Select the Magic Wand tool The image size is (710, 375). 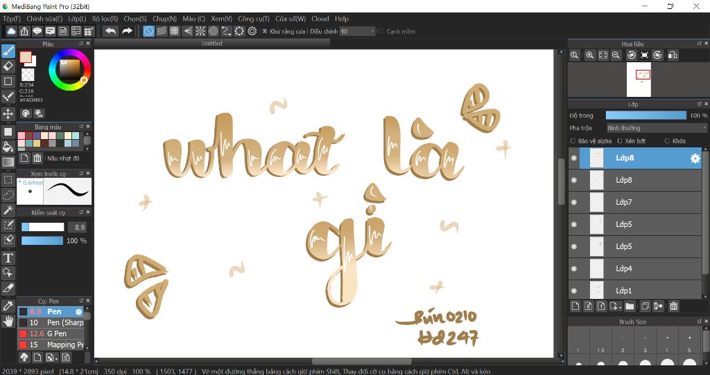[8, 210]
